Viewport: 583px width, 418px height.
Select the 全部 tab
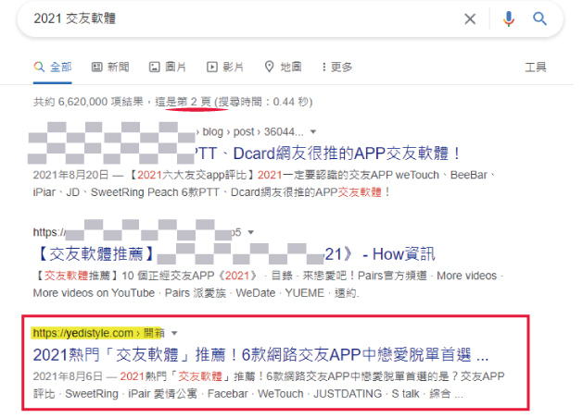53,68
